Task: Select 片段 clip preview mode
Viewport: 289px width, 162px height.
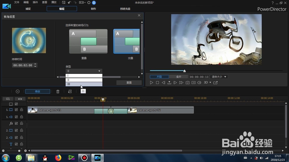Action: (x=159, y=77)
